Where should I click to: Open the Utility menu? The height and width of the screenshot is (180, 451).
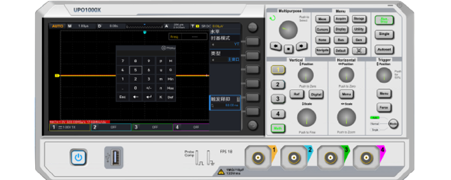click(x=359, y=29)
